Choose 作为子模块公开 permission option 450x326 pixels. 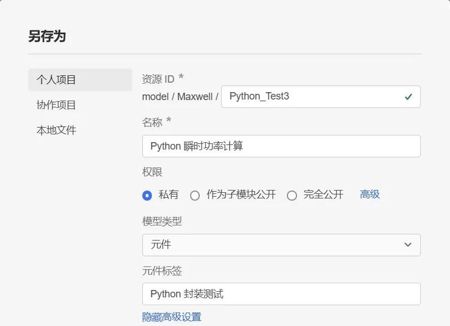click(195, 195)
